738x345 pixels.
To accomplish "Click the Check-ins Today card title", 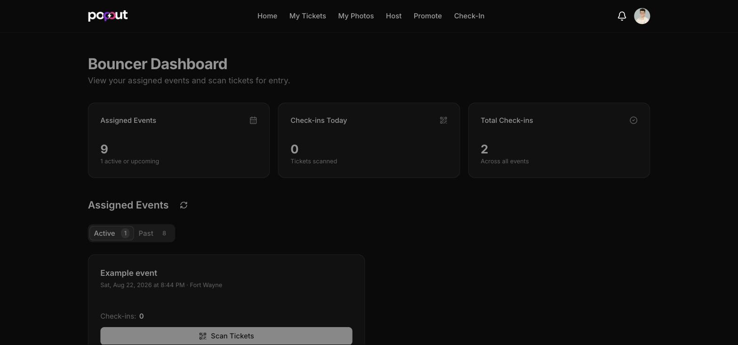I will [319, 120].
